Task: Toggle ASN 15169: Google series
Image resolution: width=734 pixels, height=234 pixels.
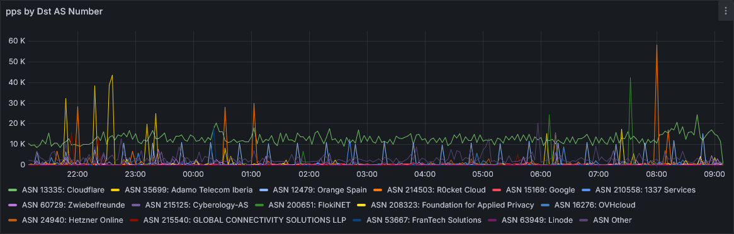Action: pyautogui.click(x=540, y=190)
